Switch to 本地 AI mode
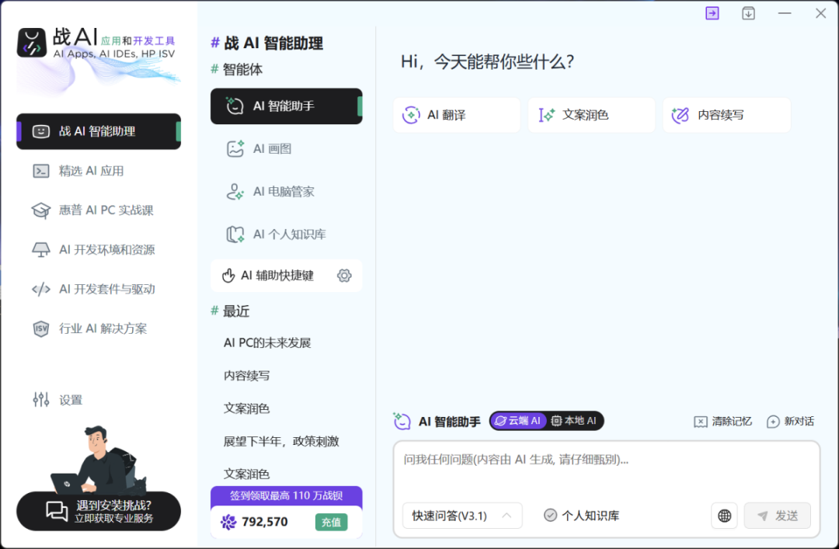 (574, 421)
